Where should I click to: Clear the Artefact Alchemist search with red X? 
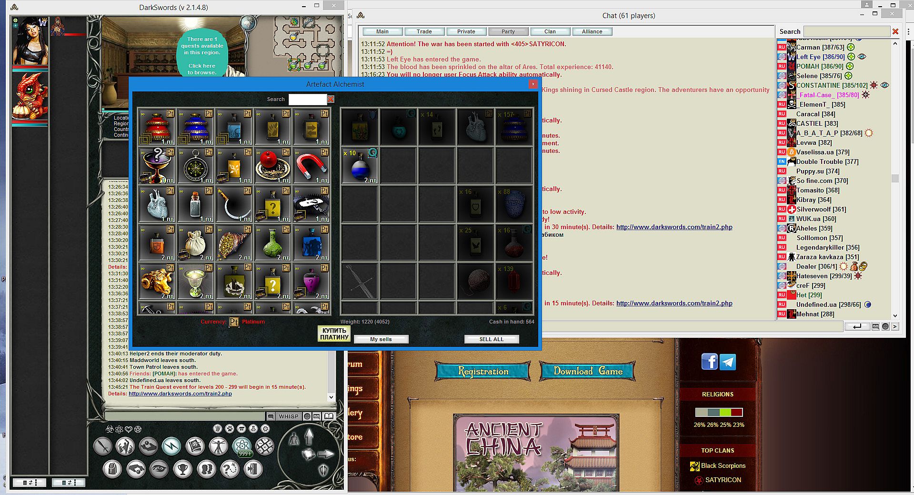(331, 99)
